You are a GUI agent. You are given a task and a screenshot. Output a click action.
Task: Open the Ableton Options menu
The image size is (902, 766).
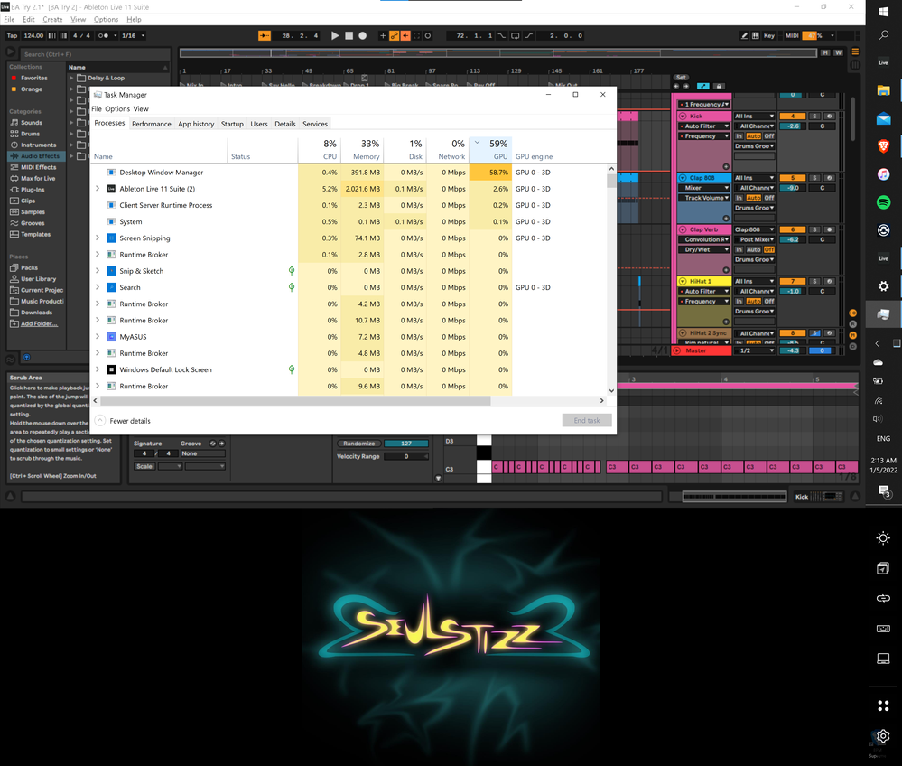[106, 20]
